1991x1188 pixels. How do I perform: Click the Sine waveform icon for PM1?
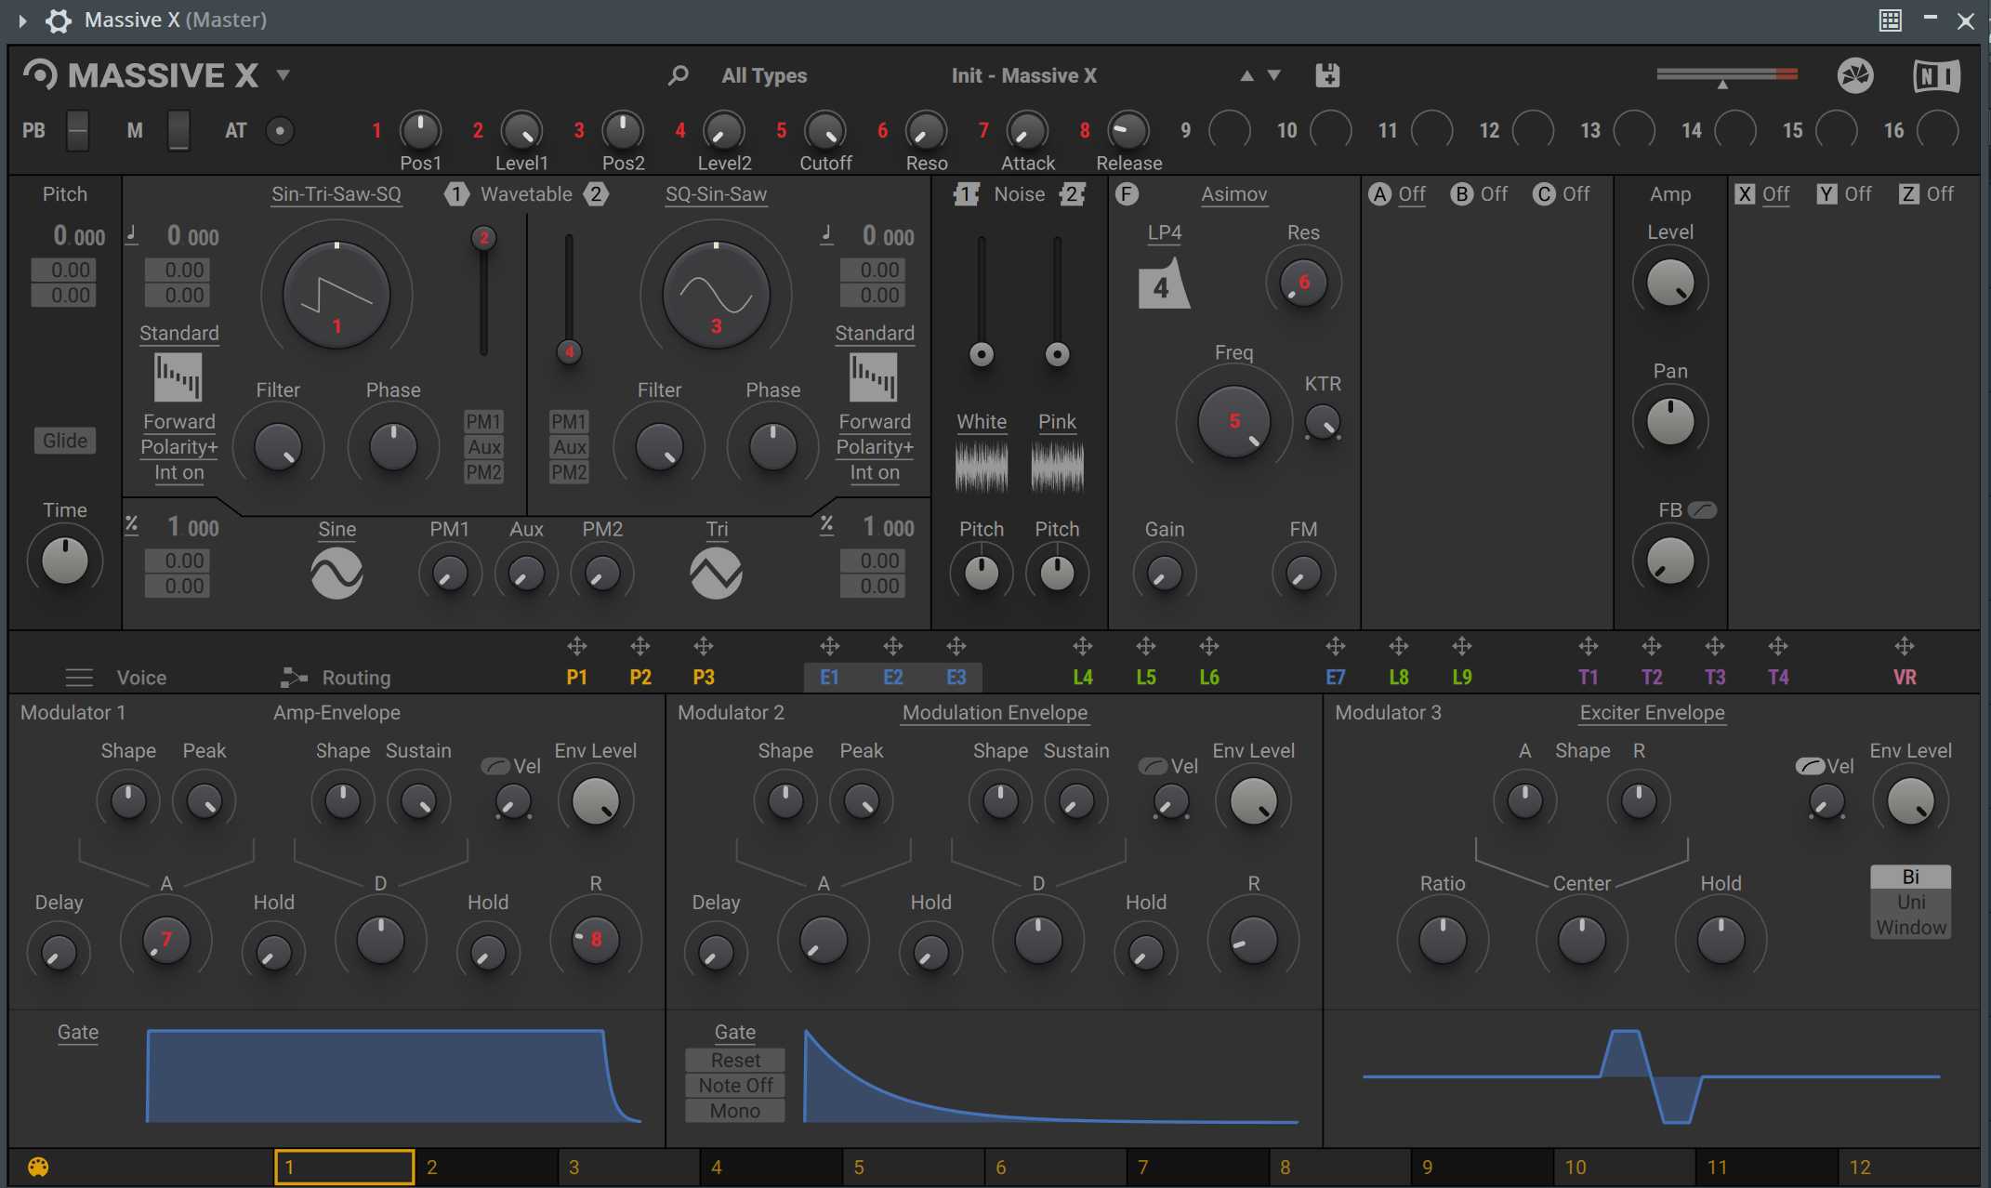pos(336,573)
